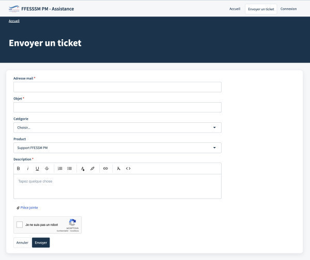Open reCAPTCHA Conditions link
Image resolution: width=310 pixels, height=260 pixels.
coord(74,231)
